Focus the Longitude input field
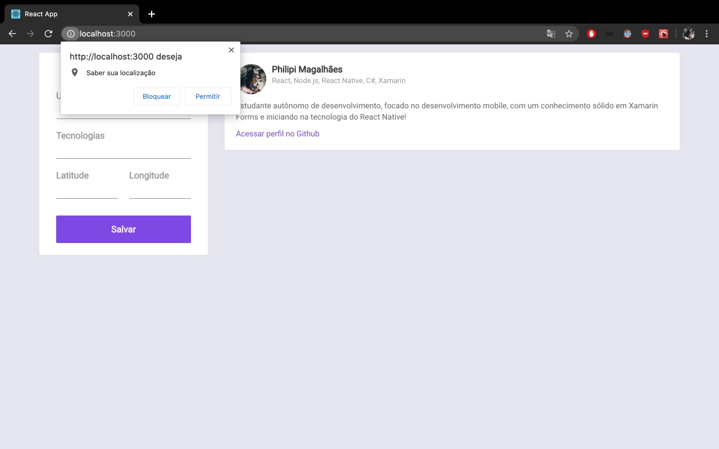 pyautogui.click(x=160, y=191)
